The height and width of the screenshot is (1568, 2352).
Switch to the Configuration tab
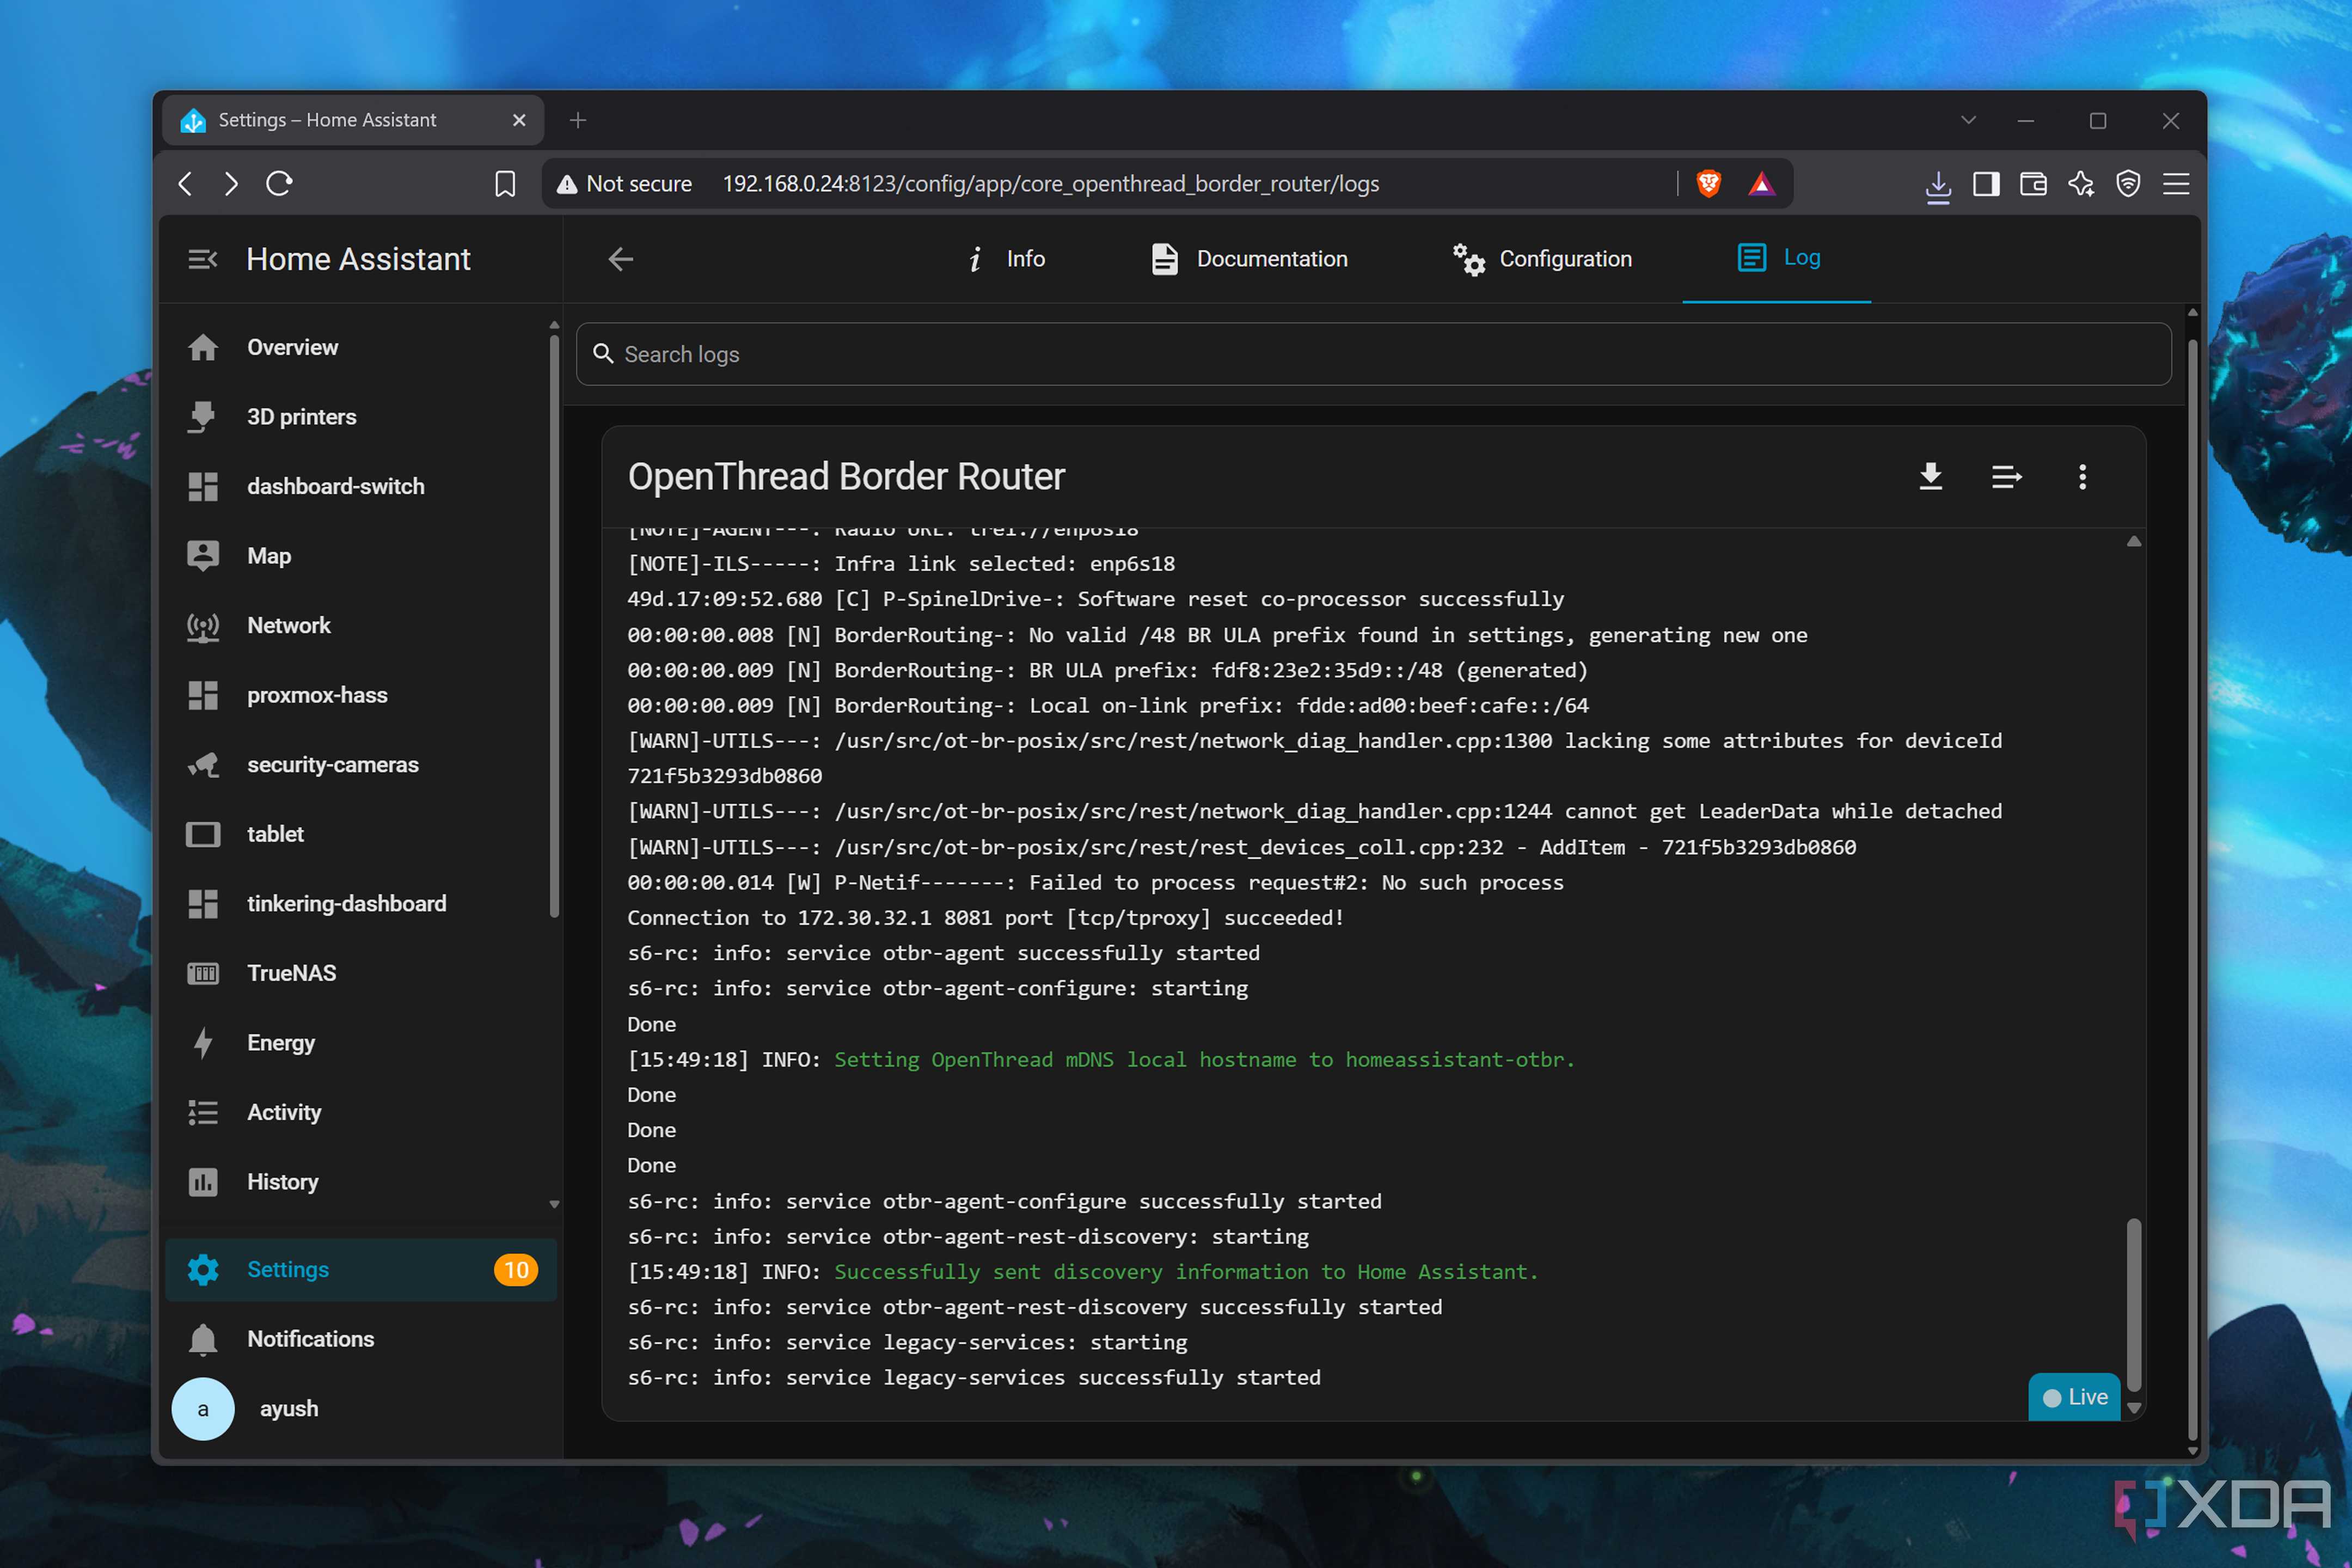(x=1542, y=260)
